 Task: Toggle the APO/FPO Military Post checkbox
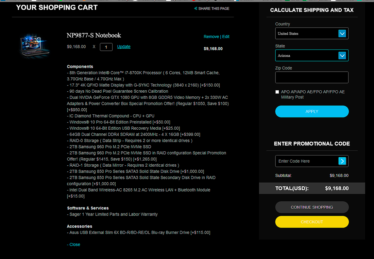click(x=277, y=92)
